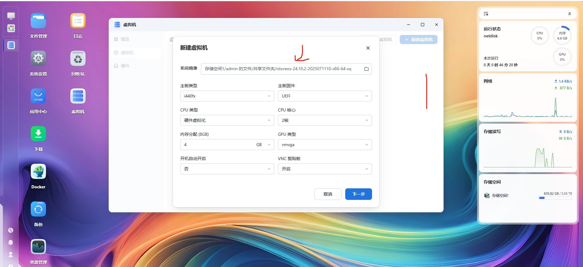Expand the 主板类型 i440fx dropdown
The image size is (583, 267).
pos(227,96)
